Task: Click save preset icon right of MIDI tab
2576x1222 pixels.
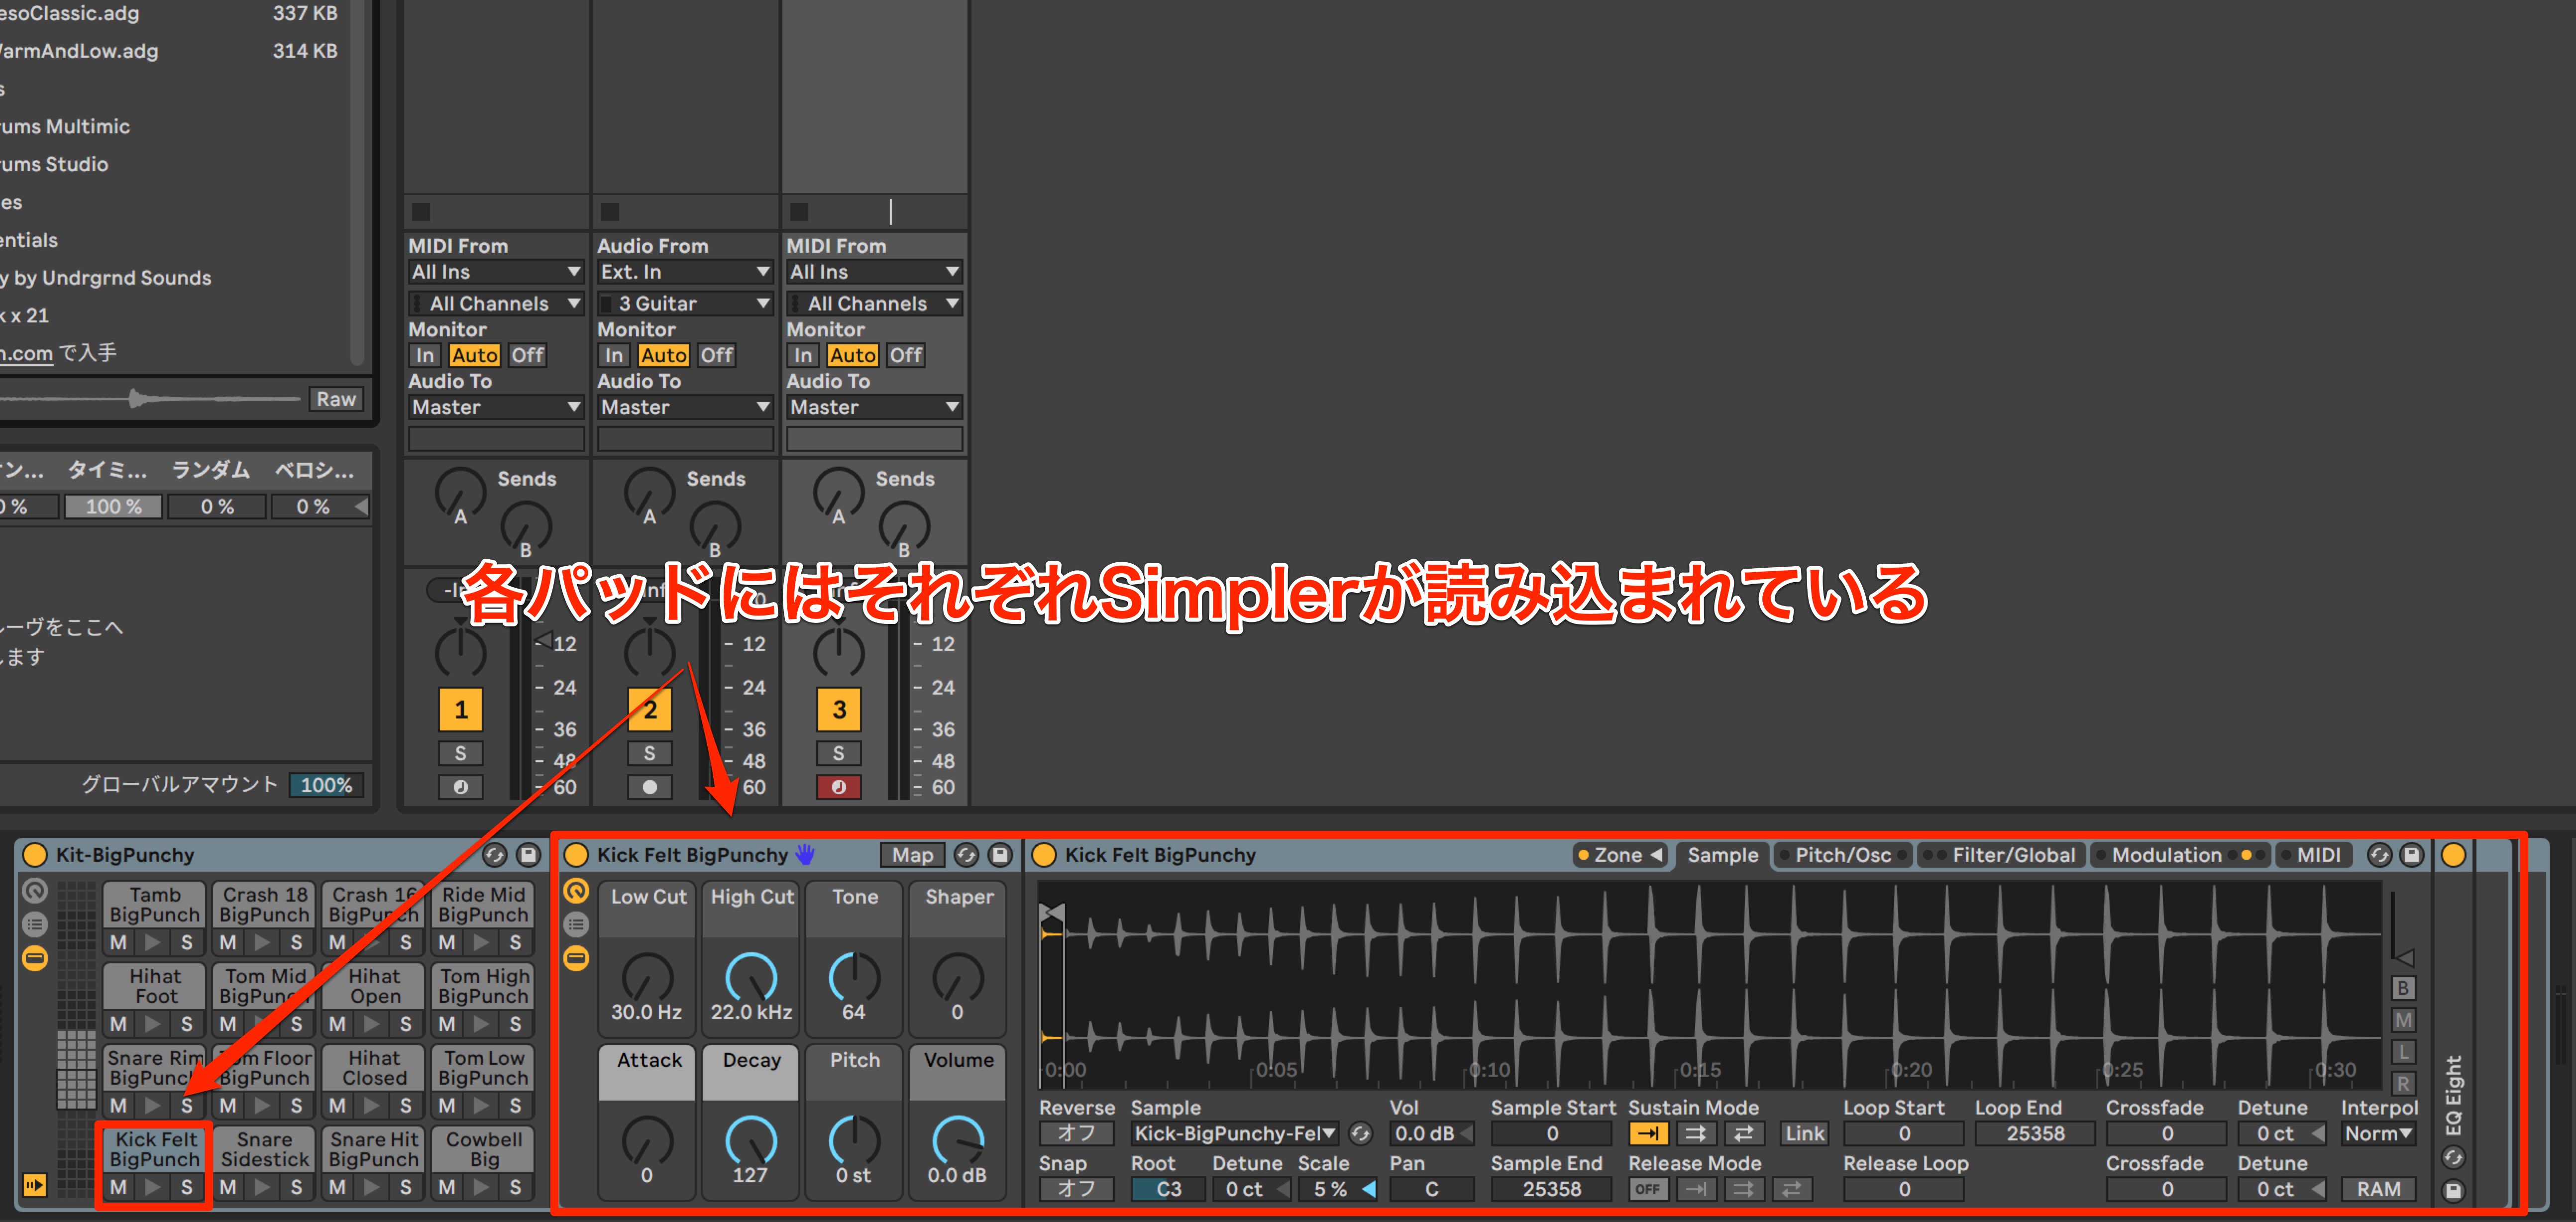Action: point(2412,855)
